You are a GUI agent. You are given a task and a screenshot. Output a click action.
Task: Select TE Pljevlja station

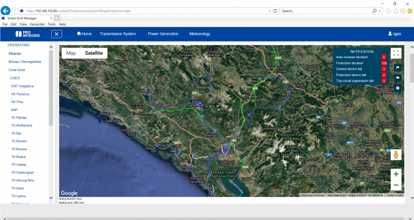19,117
